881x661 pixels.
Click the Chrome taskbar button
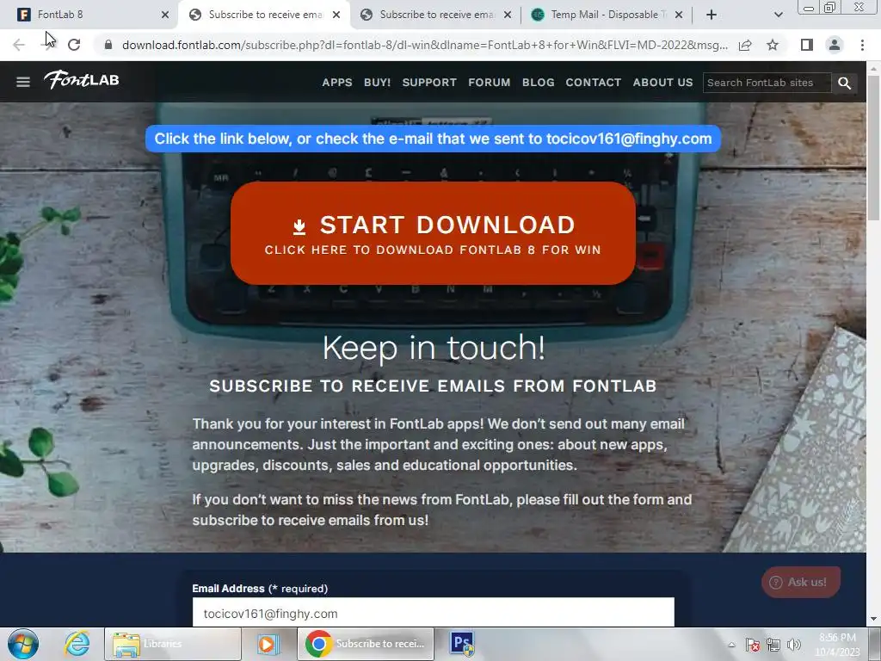coord(365,644)
